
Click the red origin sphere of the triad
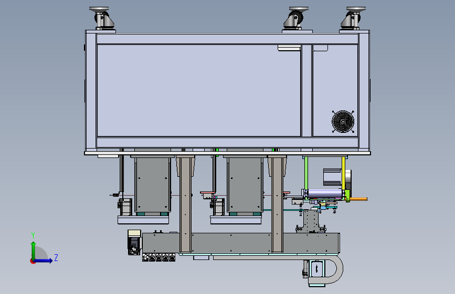(x=33, y=261)
